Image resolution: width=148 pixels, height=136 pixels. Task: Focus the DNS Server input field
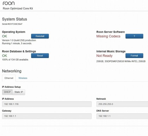[x=122, y=116]
